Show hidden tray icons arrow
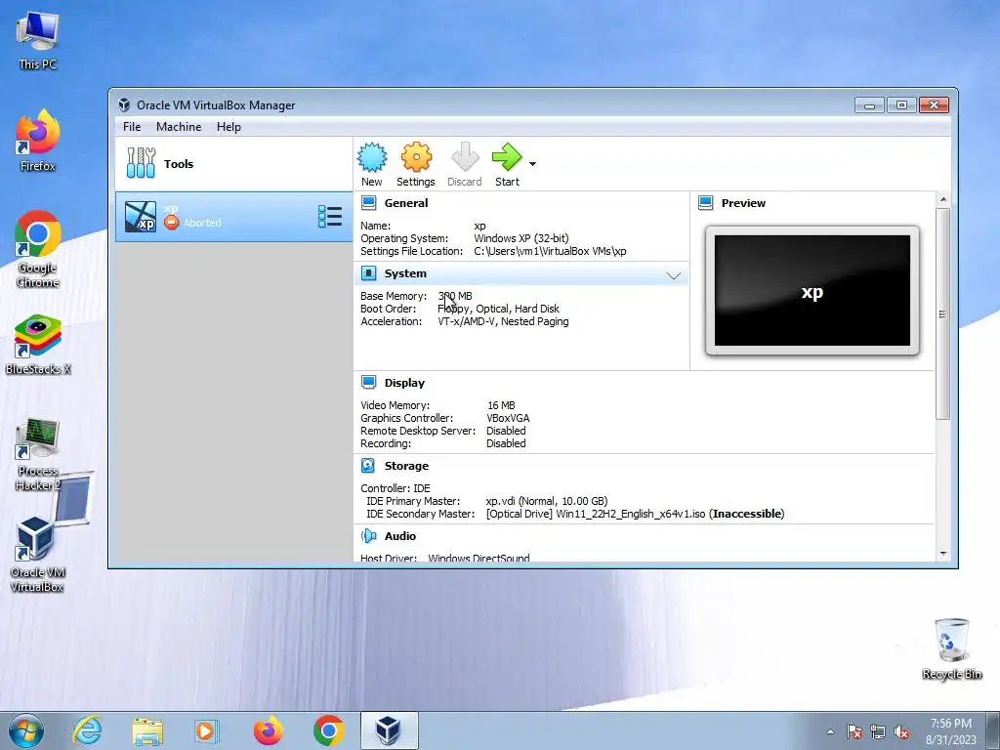1000x750 pixels. click(830, 731)
